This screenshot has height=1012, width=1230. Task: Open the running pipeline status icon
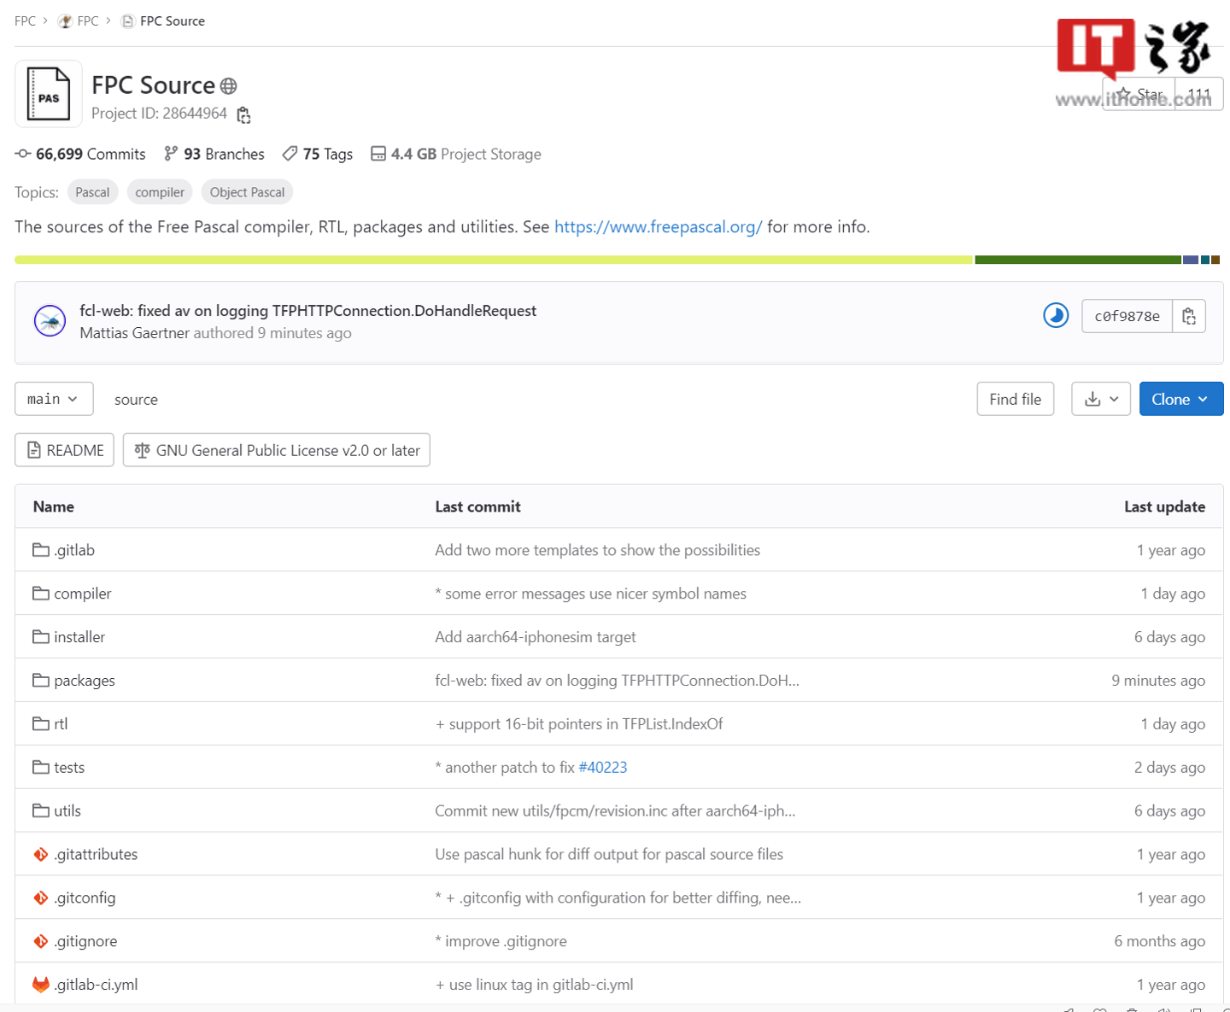[1056, 316]
